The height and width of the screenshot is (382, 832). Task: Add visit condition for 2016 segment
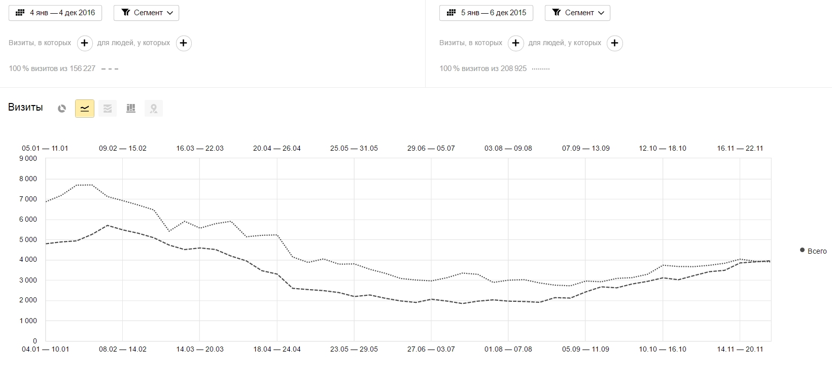pyautogui.click(x=85, y=43)
